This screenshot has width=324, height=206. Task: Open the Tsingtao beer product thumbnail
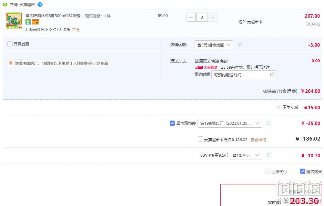(14, 20)
